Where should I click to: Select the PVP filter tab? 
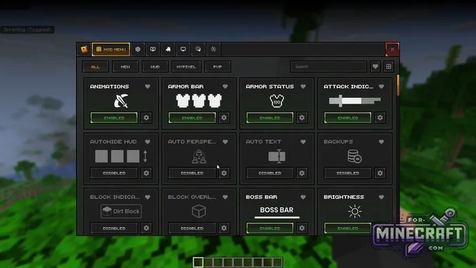tap(218, 67)
